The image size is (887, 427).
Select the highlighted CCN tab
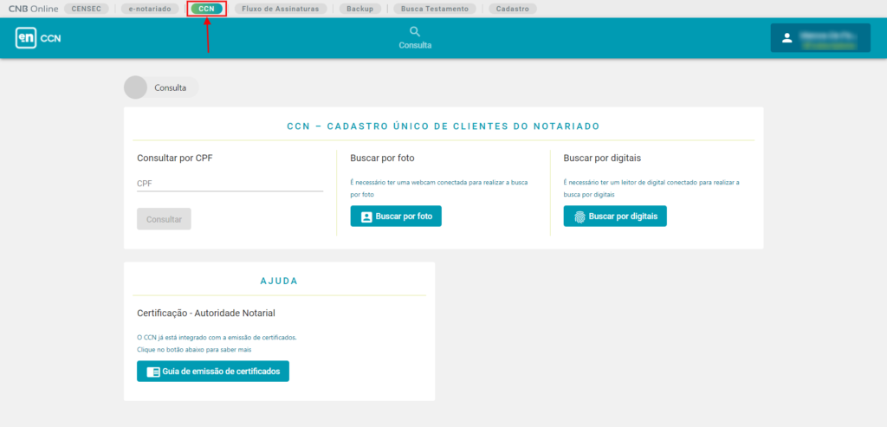click(x=206, y=9)
